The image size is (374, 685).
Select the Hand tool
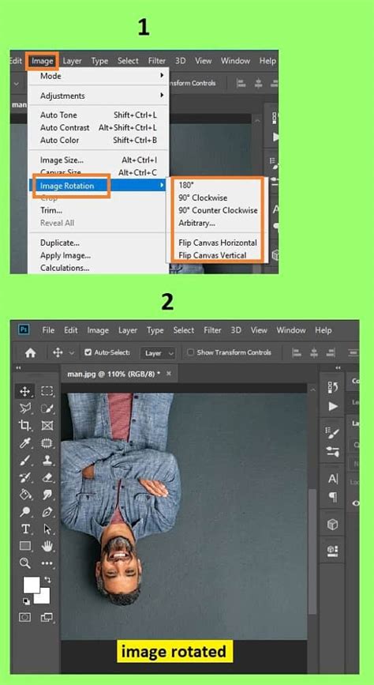47,546
